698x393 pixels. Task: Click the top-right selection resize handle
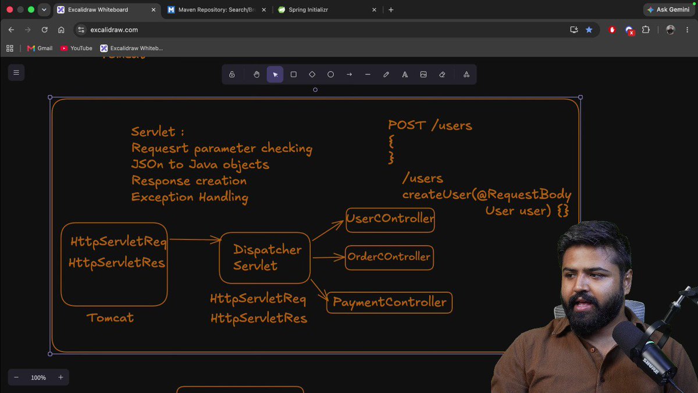click(580, 98)
